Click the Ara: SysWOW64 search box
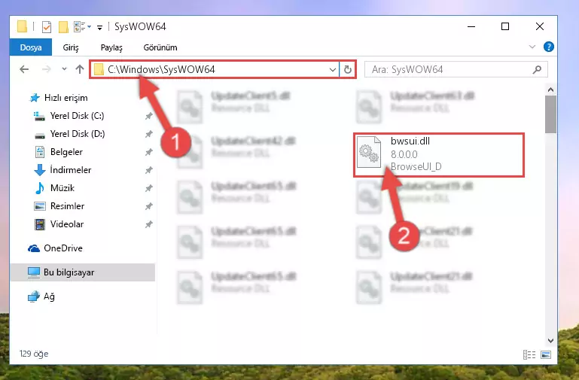This screenshot has height=380, width=579. (x=456, y=69)
